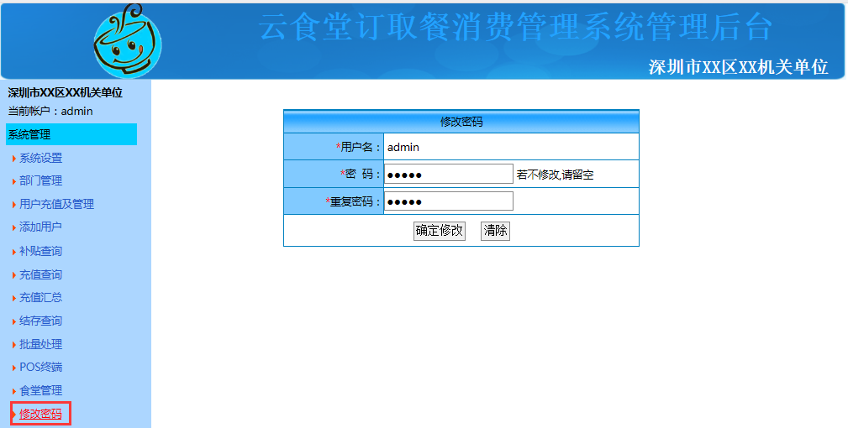Navigate to 充值查询 page
The width and height of the screenshot is (848, 428).
(x=40, y=274)
